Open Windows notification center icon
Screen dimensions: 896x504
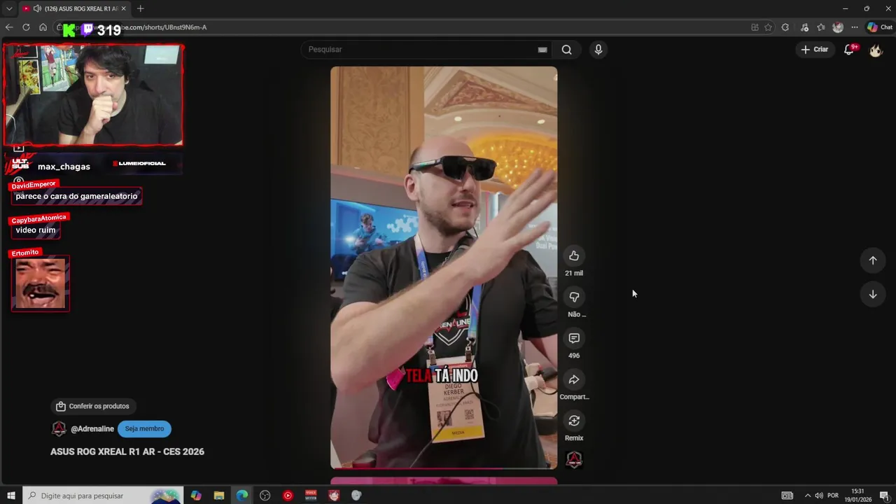884,496
